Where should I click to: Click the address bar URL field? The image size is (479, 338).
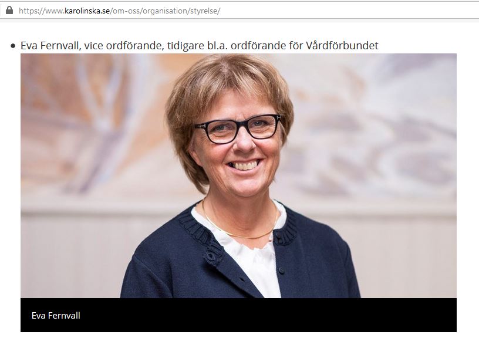pyautogui.click(x=239, y=11)
